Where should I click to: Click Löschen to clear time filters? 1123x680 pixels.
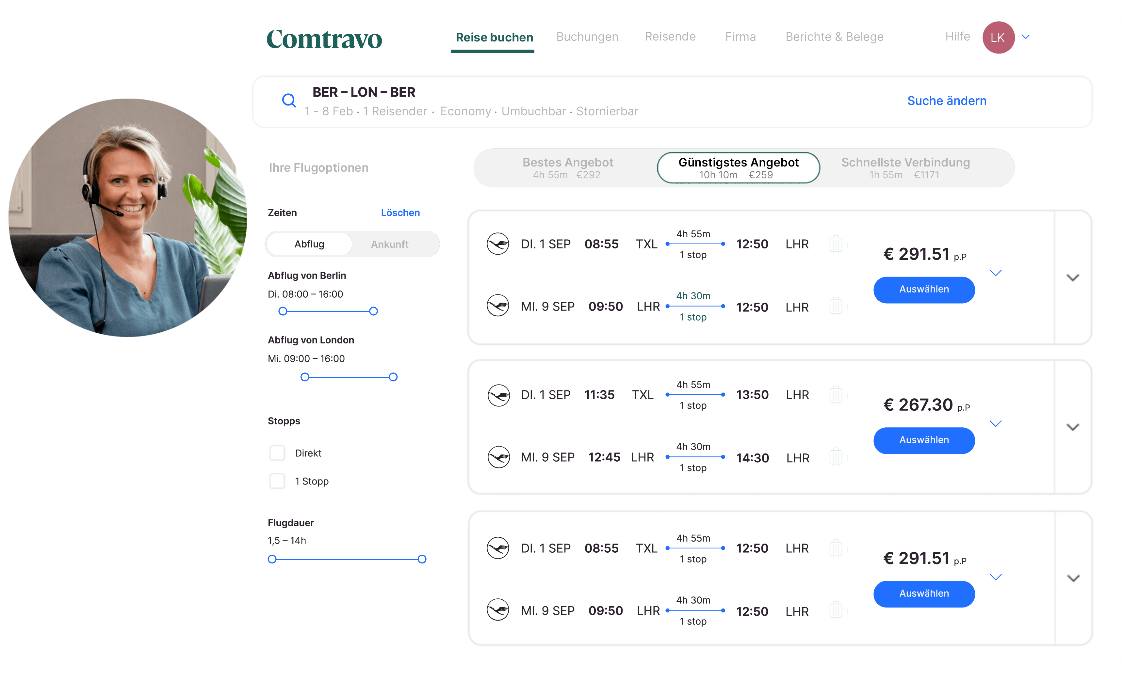click(x=400, y=213)
